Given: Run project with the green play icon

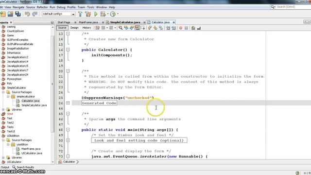Looking at the screenshot, I should click(96, 14).
